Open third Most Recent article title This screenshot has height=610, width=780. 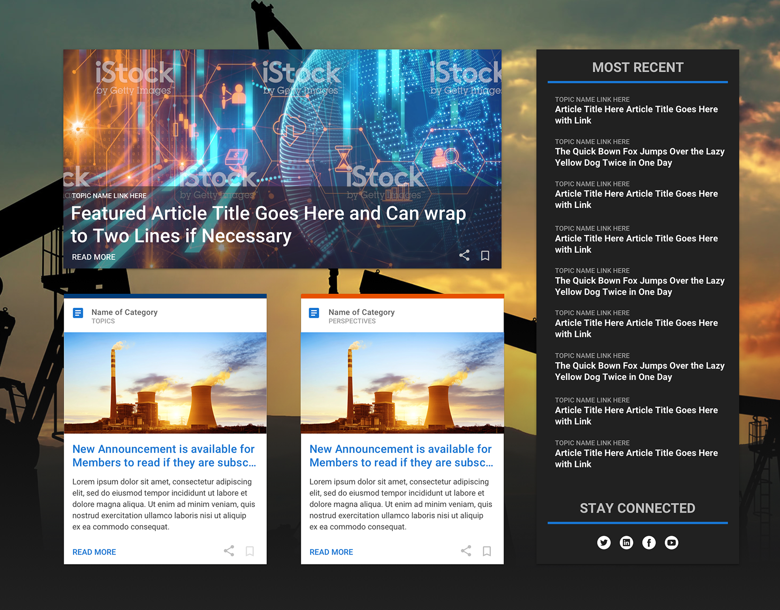(x=636, y=199)
